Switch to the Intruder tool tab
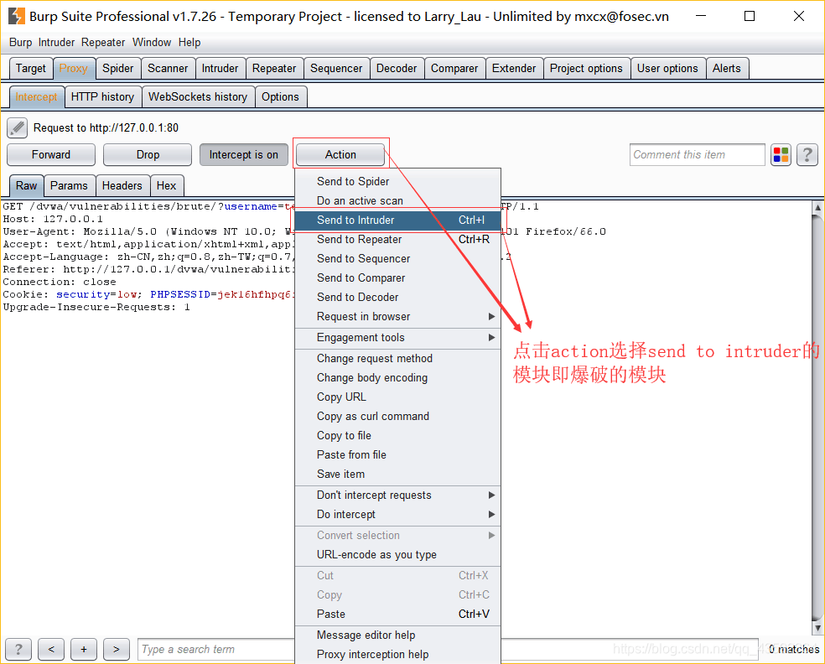 pos(220,69)
